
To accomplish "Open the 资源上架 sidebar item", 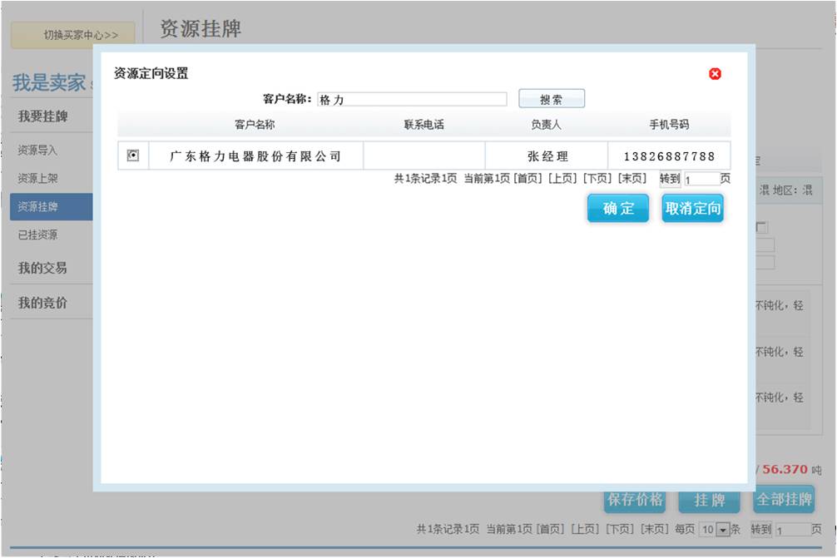I will point(38,179).
